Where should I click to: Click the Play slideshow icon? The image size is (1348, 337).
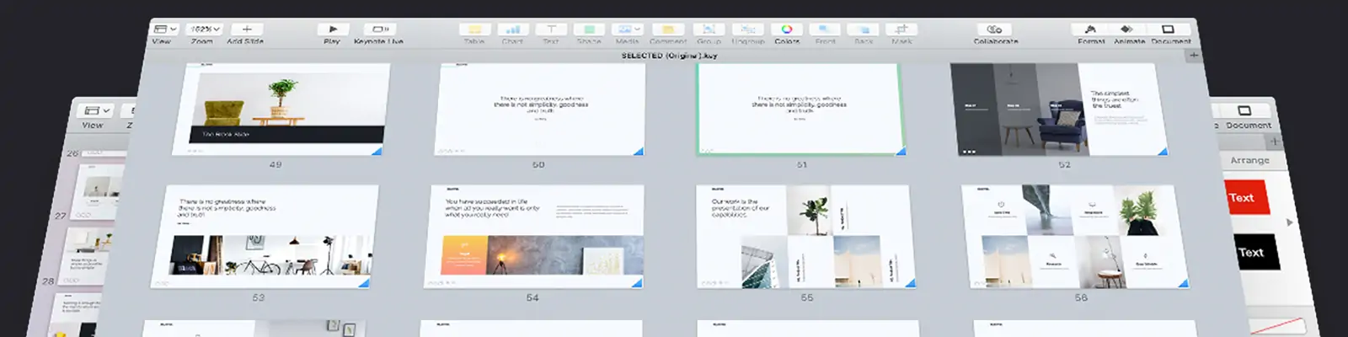332,29
